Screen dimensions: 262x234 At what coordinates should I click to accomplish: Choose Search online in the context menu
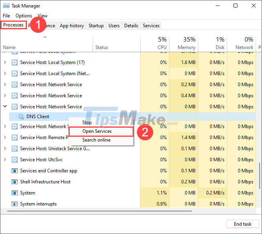tap(101, 140)
